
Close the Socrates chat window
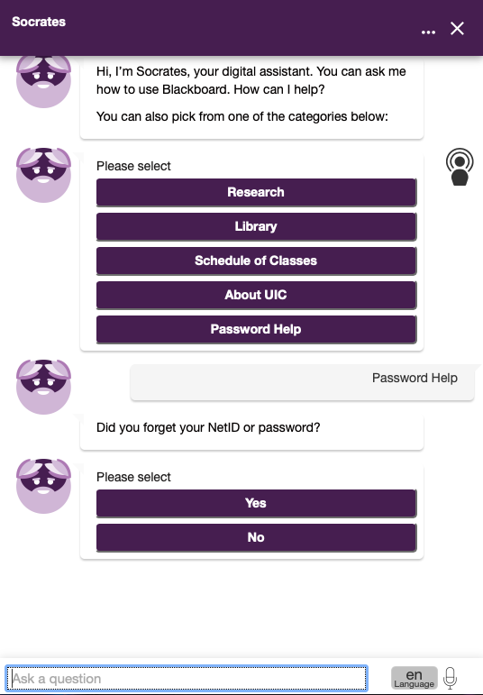point(457,29)
